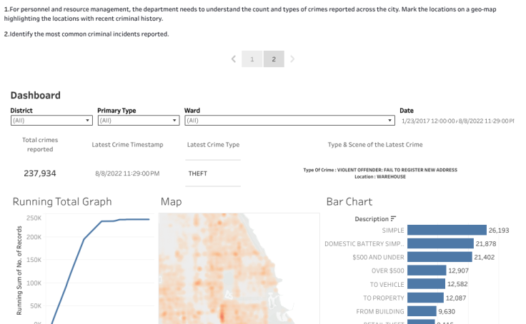
Task: Switch to page 1
Action: click(252, 59)
